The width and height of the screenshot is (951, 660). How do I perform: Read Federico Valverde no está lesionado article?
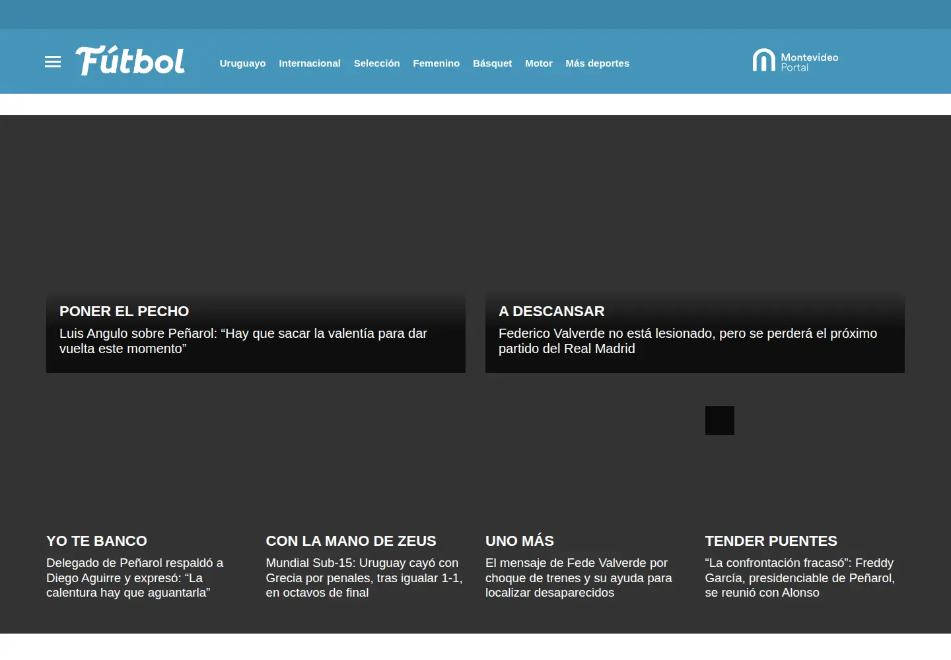pos(687,341)
